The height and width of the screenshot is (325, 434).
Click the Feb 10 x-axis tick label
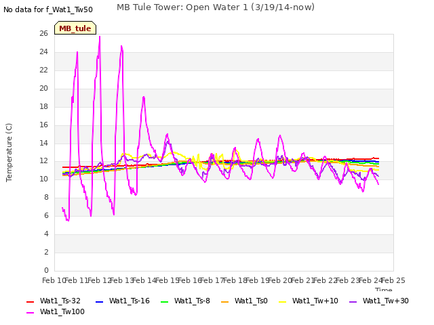[x=53, y=280]
